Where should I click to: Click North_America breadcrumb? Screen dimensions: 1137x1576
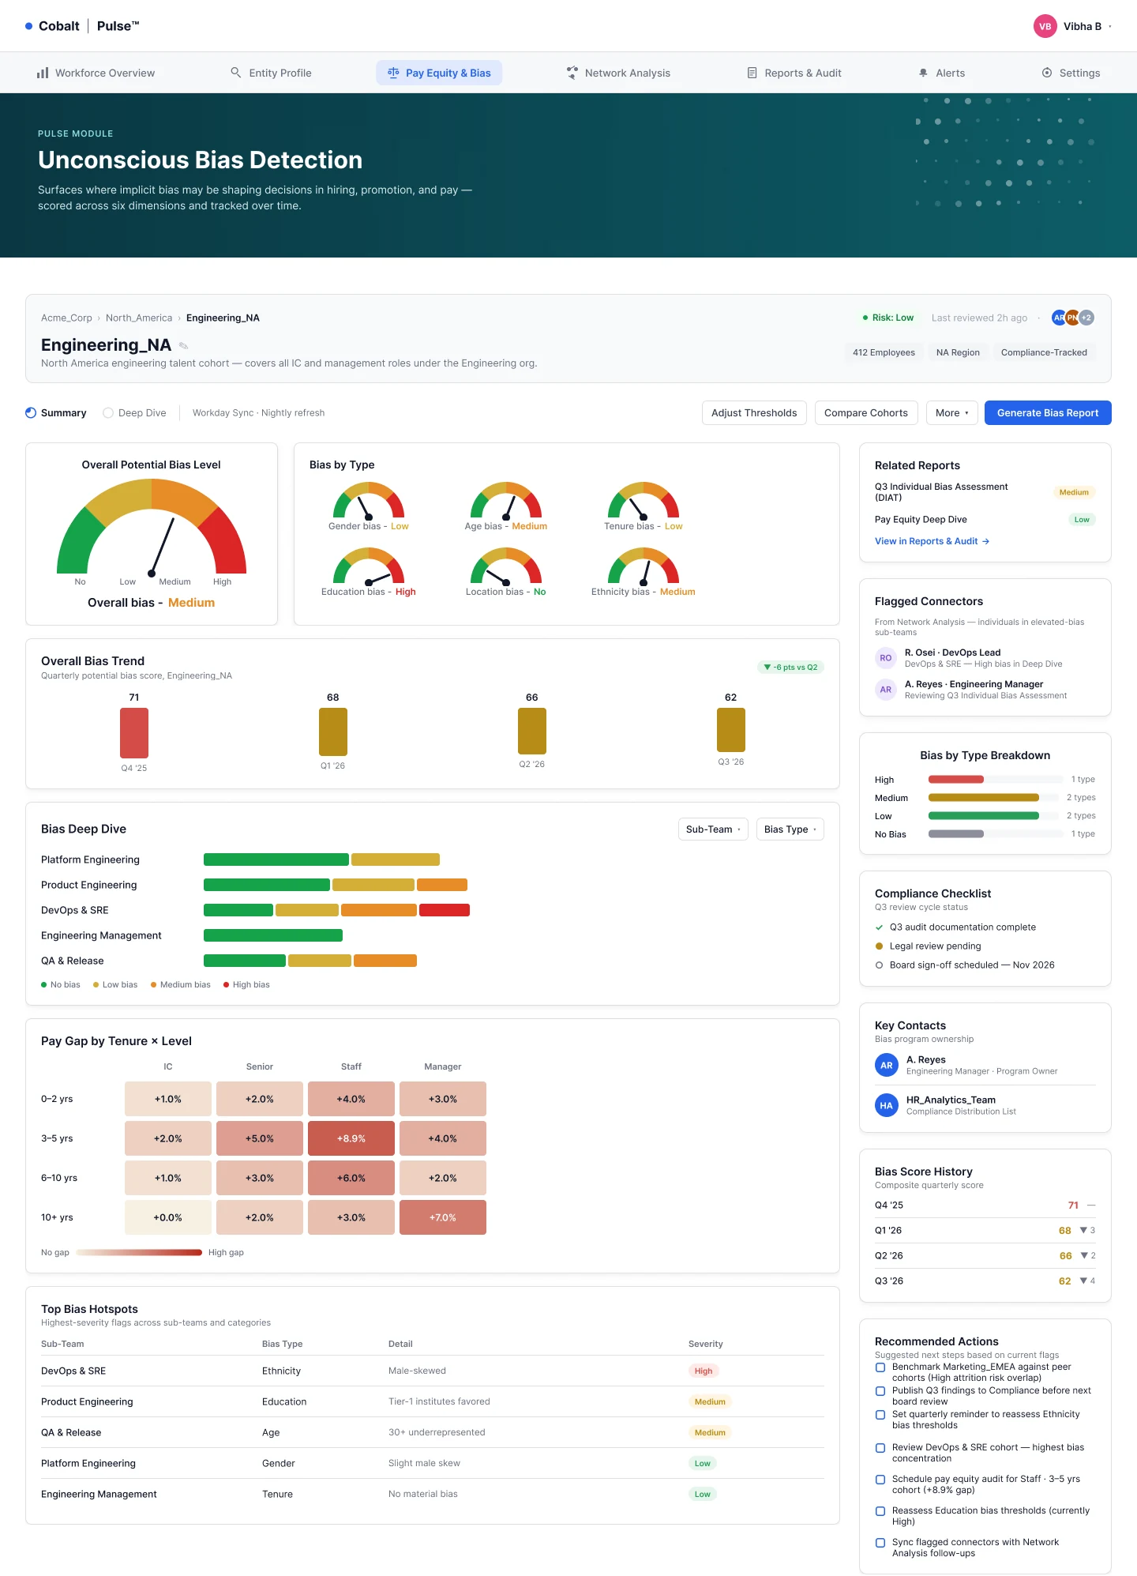[139, 318]
